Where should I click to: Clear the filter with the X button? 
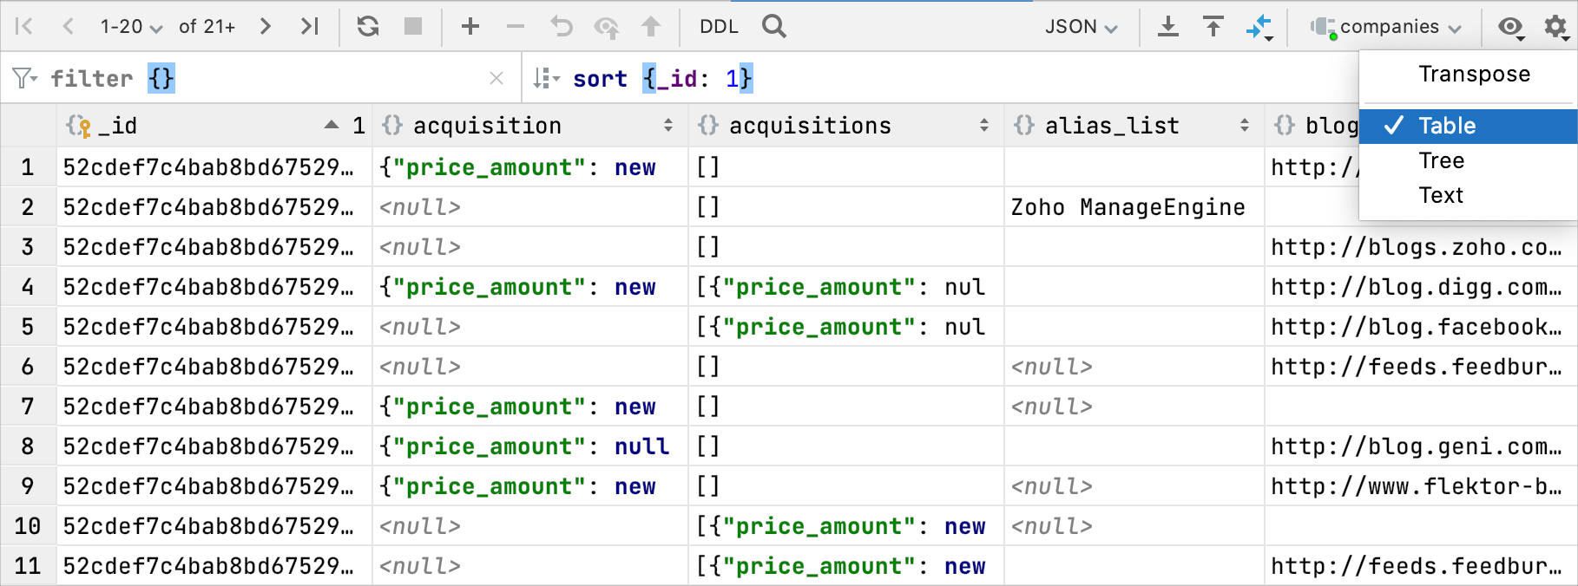(x=496, y=79)
